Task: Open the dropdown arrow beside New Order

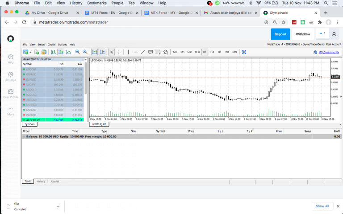Action: 30,52
